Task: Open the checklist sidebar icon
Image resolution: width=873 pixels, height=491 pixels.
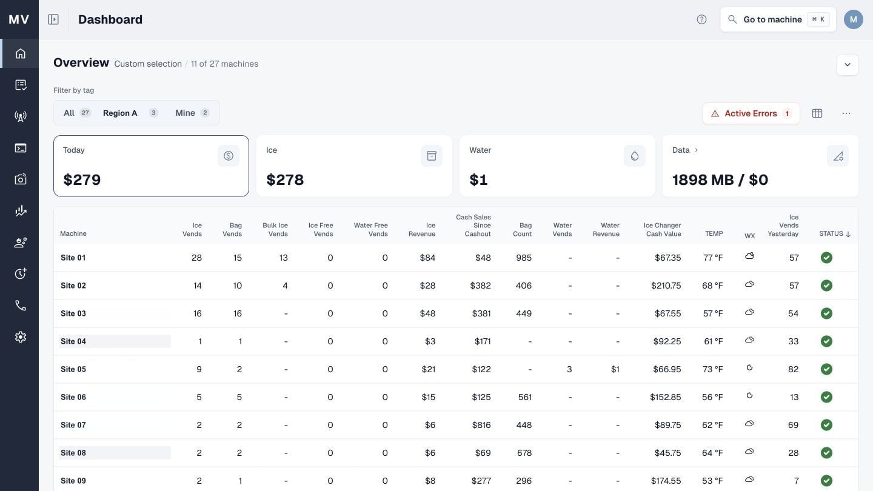Action: tap(21, 85)
